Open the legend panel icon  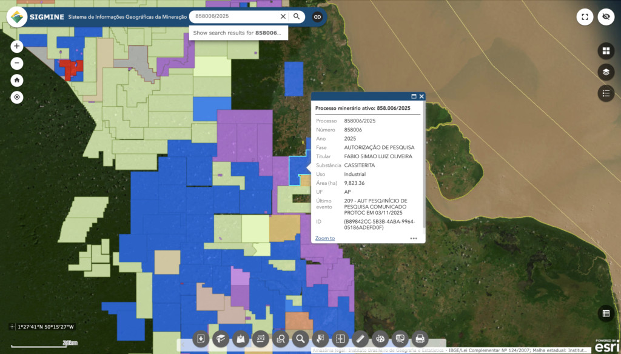tap(606, 93)
